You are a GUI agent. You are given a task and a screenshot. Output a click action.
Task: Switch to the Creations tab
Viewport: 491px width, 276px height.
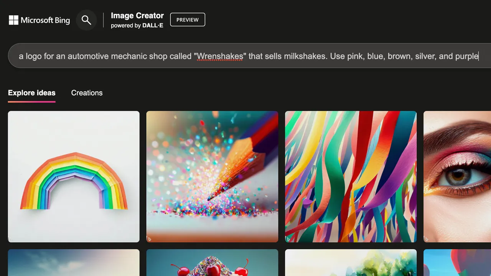87,93
